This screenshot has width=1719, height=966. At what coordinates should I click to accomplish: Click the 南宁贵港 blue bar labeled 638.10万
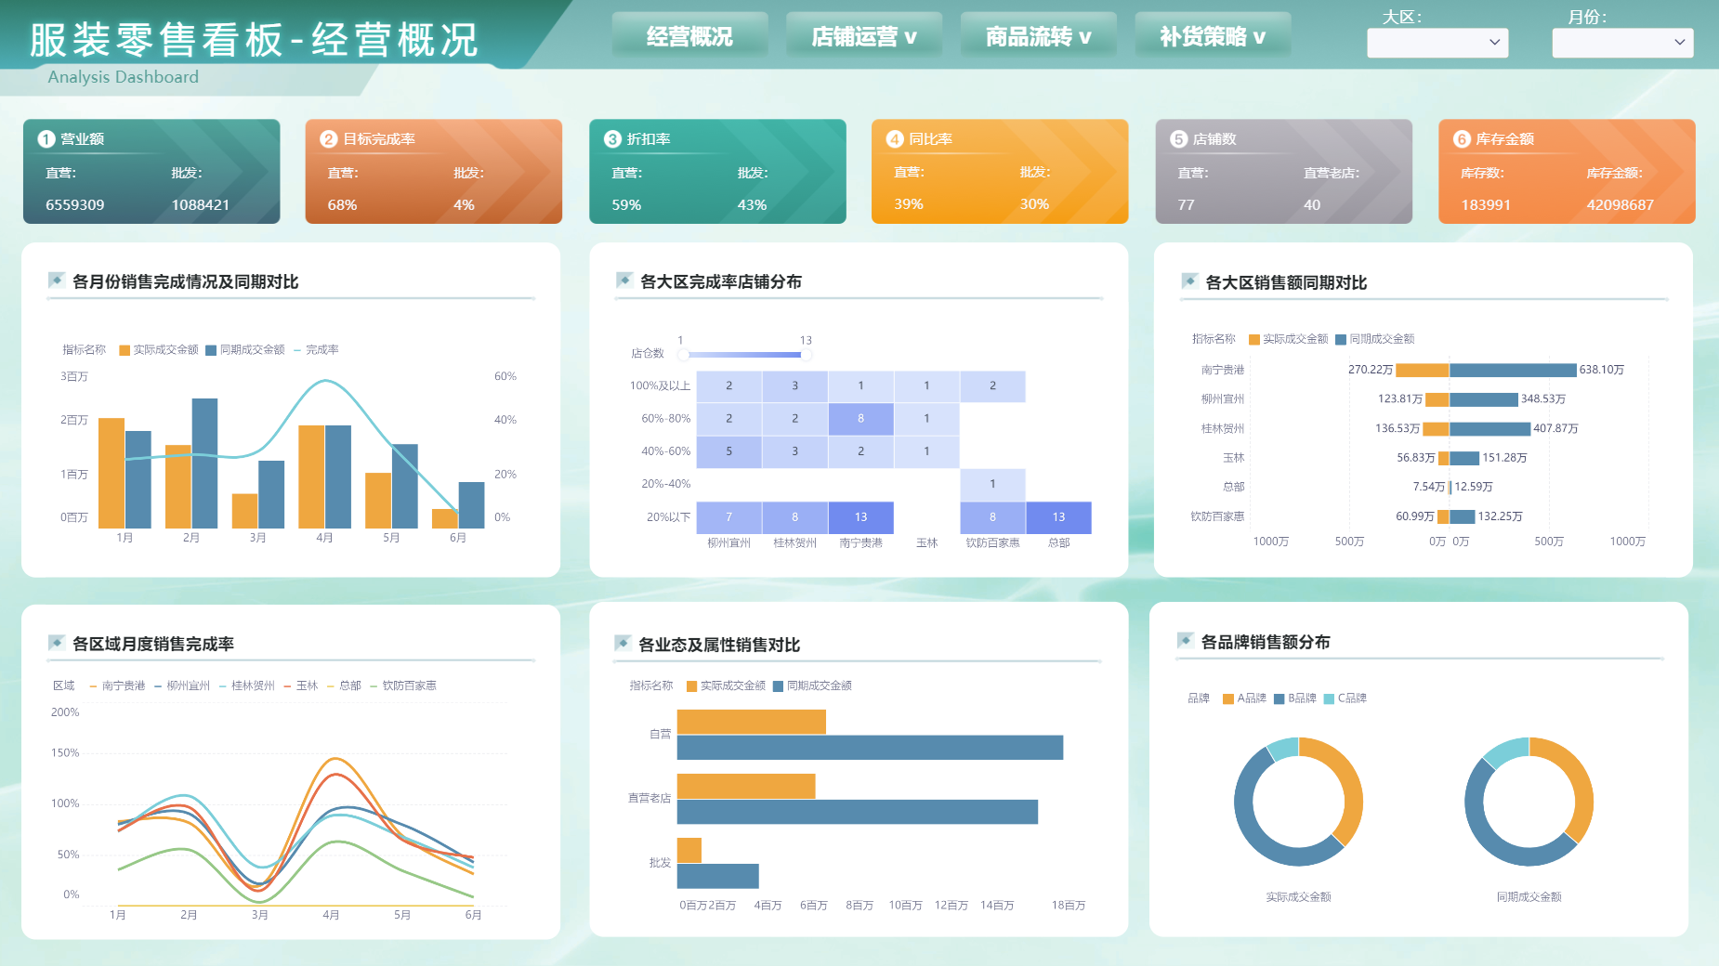click(1513, 370)
